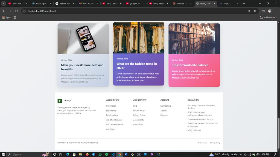The image size is (280, 157).
Task: Click the back navigation arrow
Action: click(4, 11)
